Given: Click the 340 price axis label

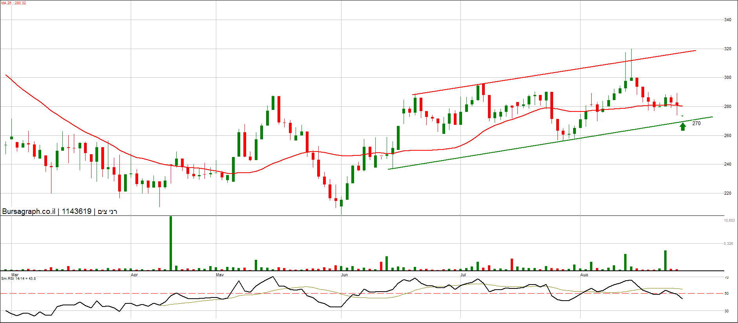Looking at the screenshot, I should [x=727, y=20].
